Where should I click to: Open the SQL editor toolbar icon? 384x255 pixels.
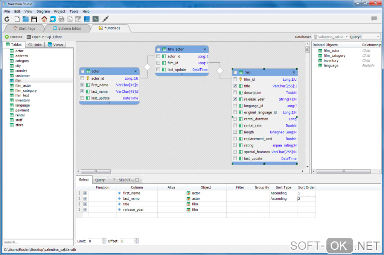(61, 19)
